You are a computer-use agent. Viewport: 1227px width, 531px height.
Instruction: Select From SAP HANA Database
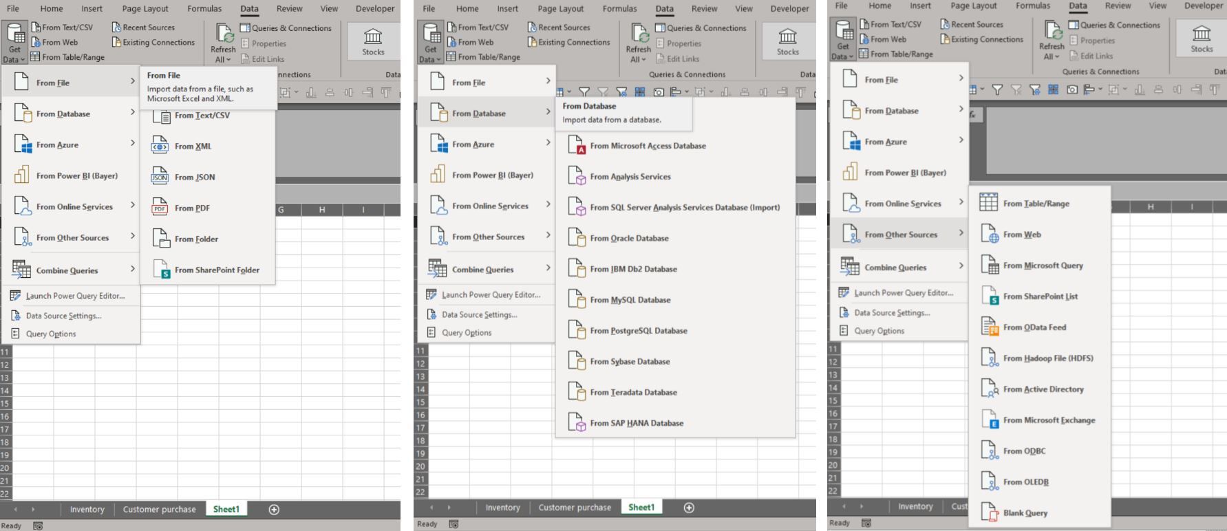click(675, 423)
